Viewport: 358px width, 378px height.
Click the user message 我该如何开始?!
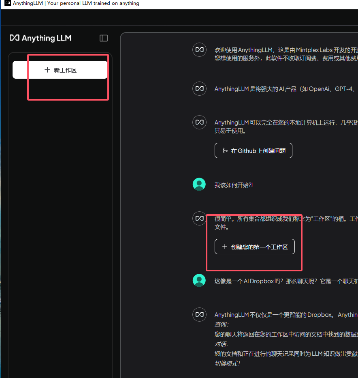pyautogui.click(x=234, y=185)
